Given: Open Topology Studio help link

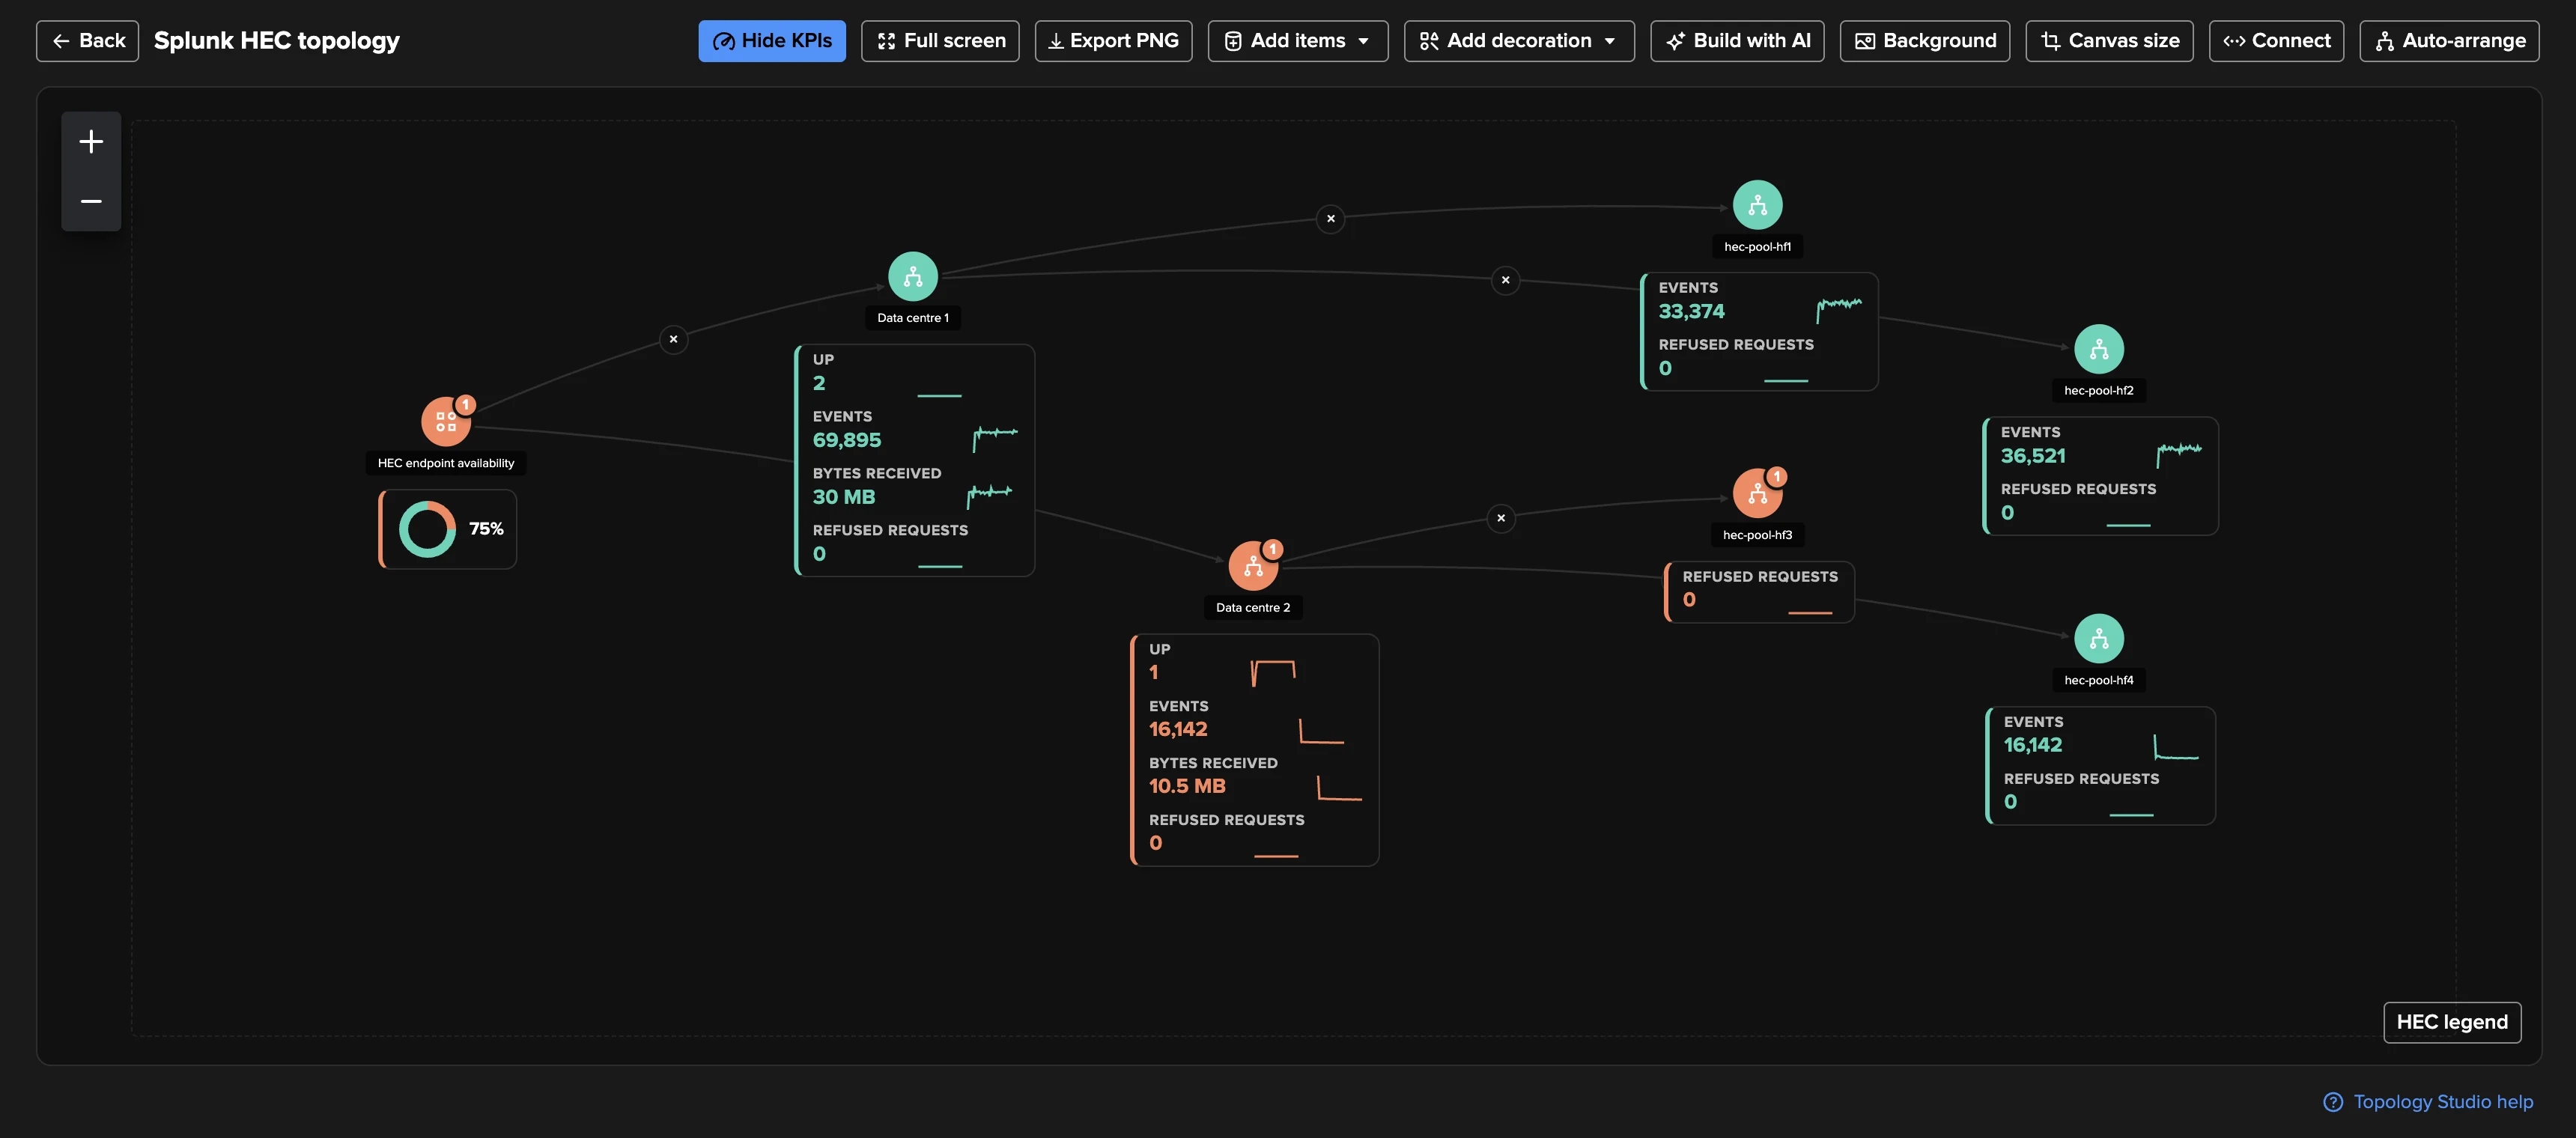Looking at the screenshot, I should (2428, 1102).
